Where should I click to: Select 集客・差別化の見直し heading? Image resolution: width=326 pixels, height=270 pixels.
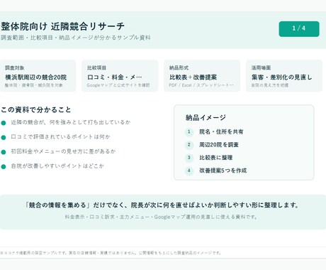point(282,77)
